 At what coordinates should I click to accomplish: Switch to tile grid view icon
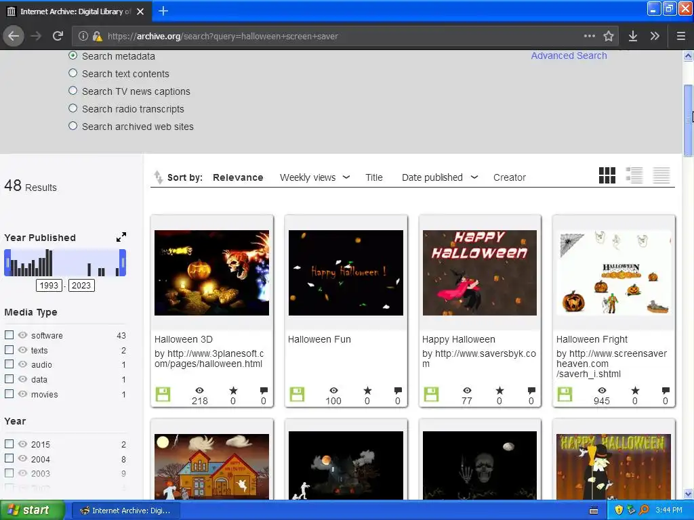pos(607,175)
